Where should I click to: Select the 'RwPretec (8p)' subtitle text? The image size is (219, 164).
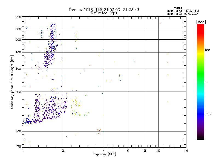(104, 13)
